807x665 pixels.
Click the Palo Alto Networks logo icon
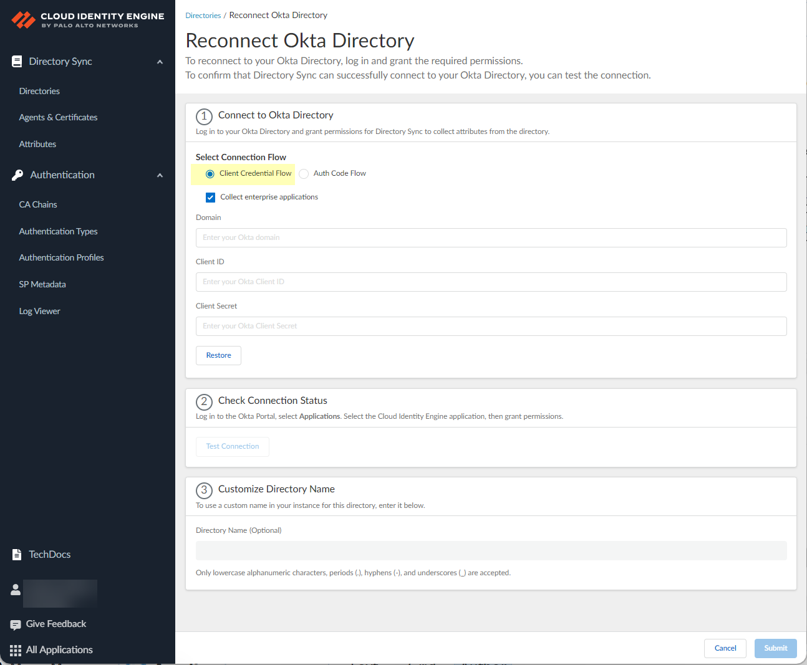click(24, 20)
